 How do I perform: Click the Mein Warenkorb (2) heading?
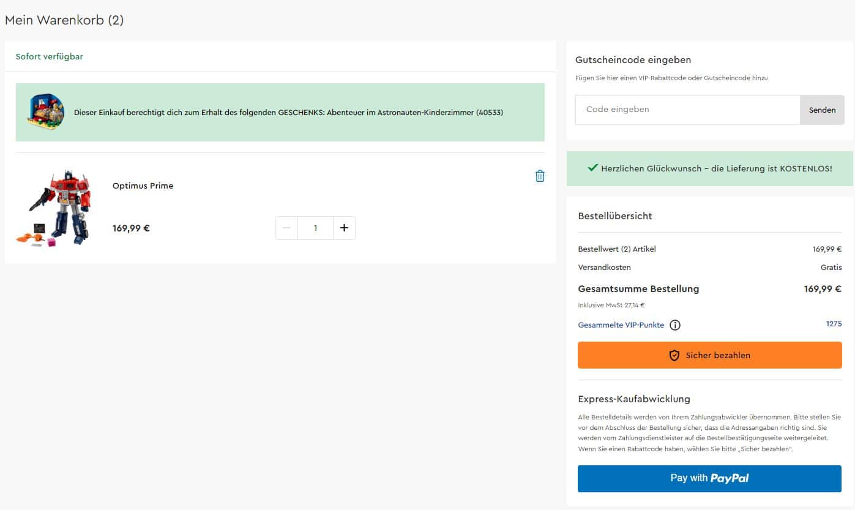(64, 20)
